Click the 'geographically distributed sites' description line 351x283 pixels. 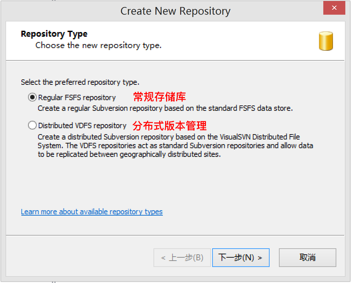click(x=129, y=155)
